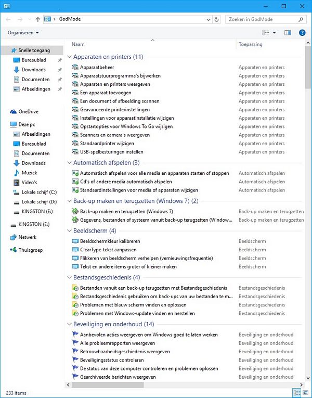Click icon beside Een apparaat toevoegen

(75, 93)
